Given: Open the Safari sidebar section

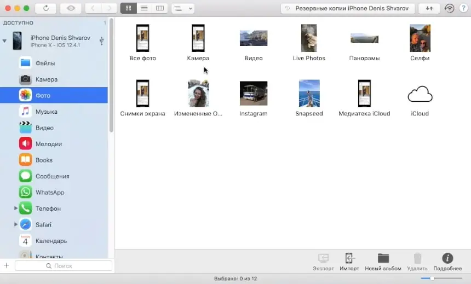Looking at the screenshot, I should coord(54,224).
